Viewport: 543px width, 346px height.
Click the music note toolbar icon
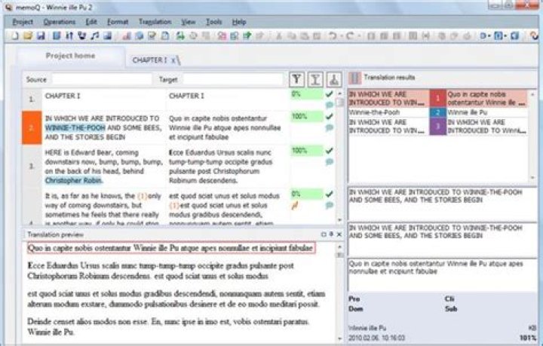pyautogui.click(x=94, y=35)
